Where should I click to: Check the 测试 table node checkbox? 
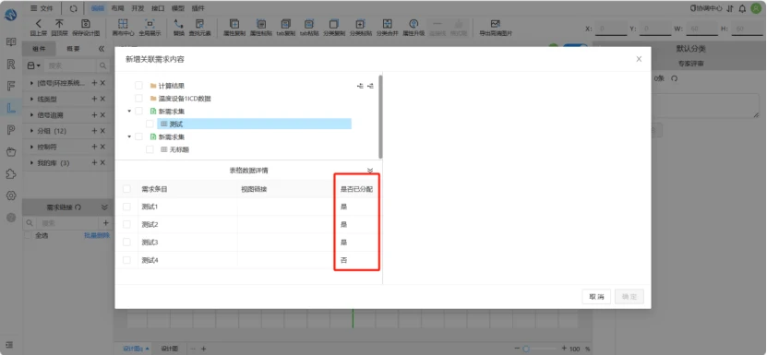pyautogui.click(x=150, y=124)
